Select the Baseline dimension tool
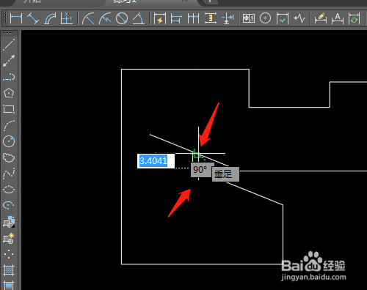 coord(176,18)
